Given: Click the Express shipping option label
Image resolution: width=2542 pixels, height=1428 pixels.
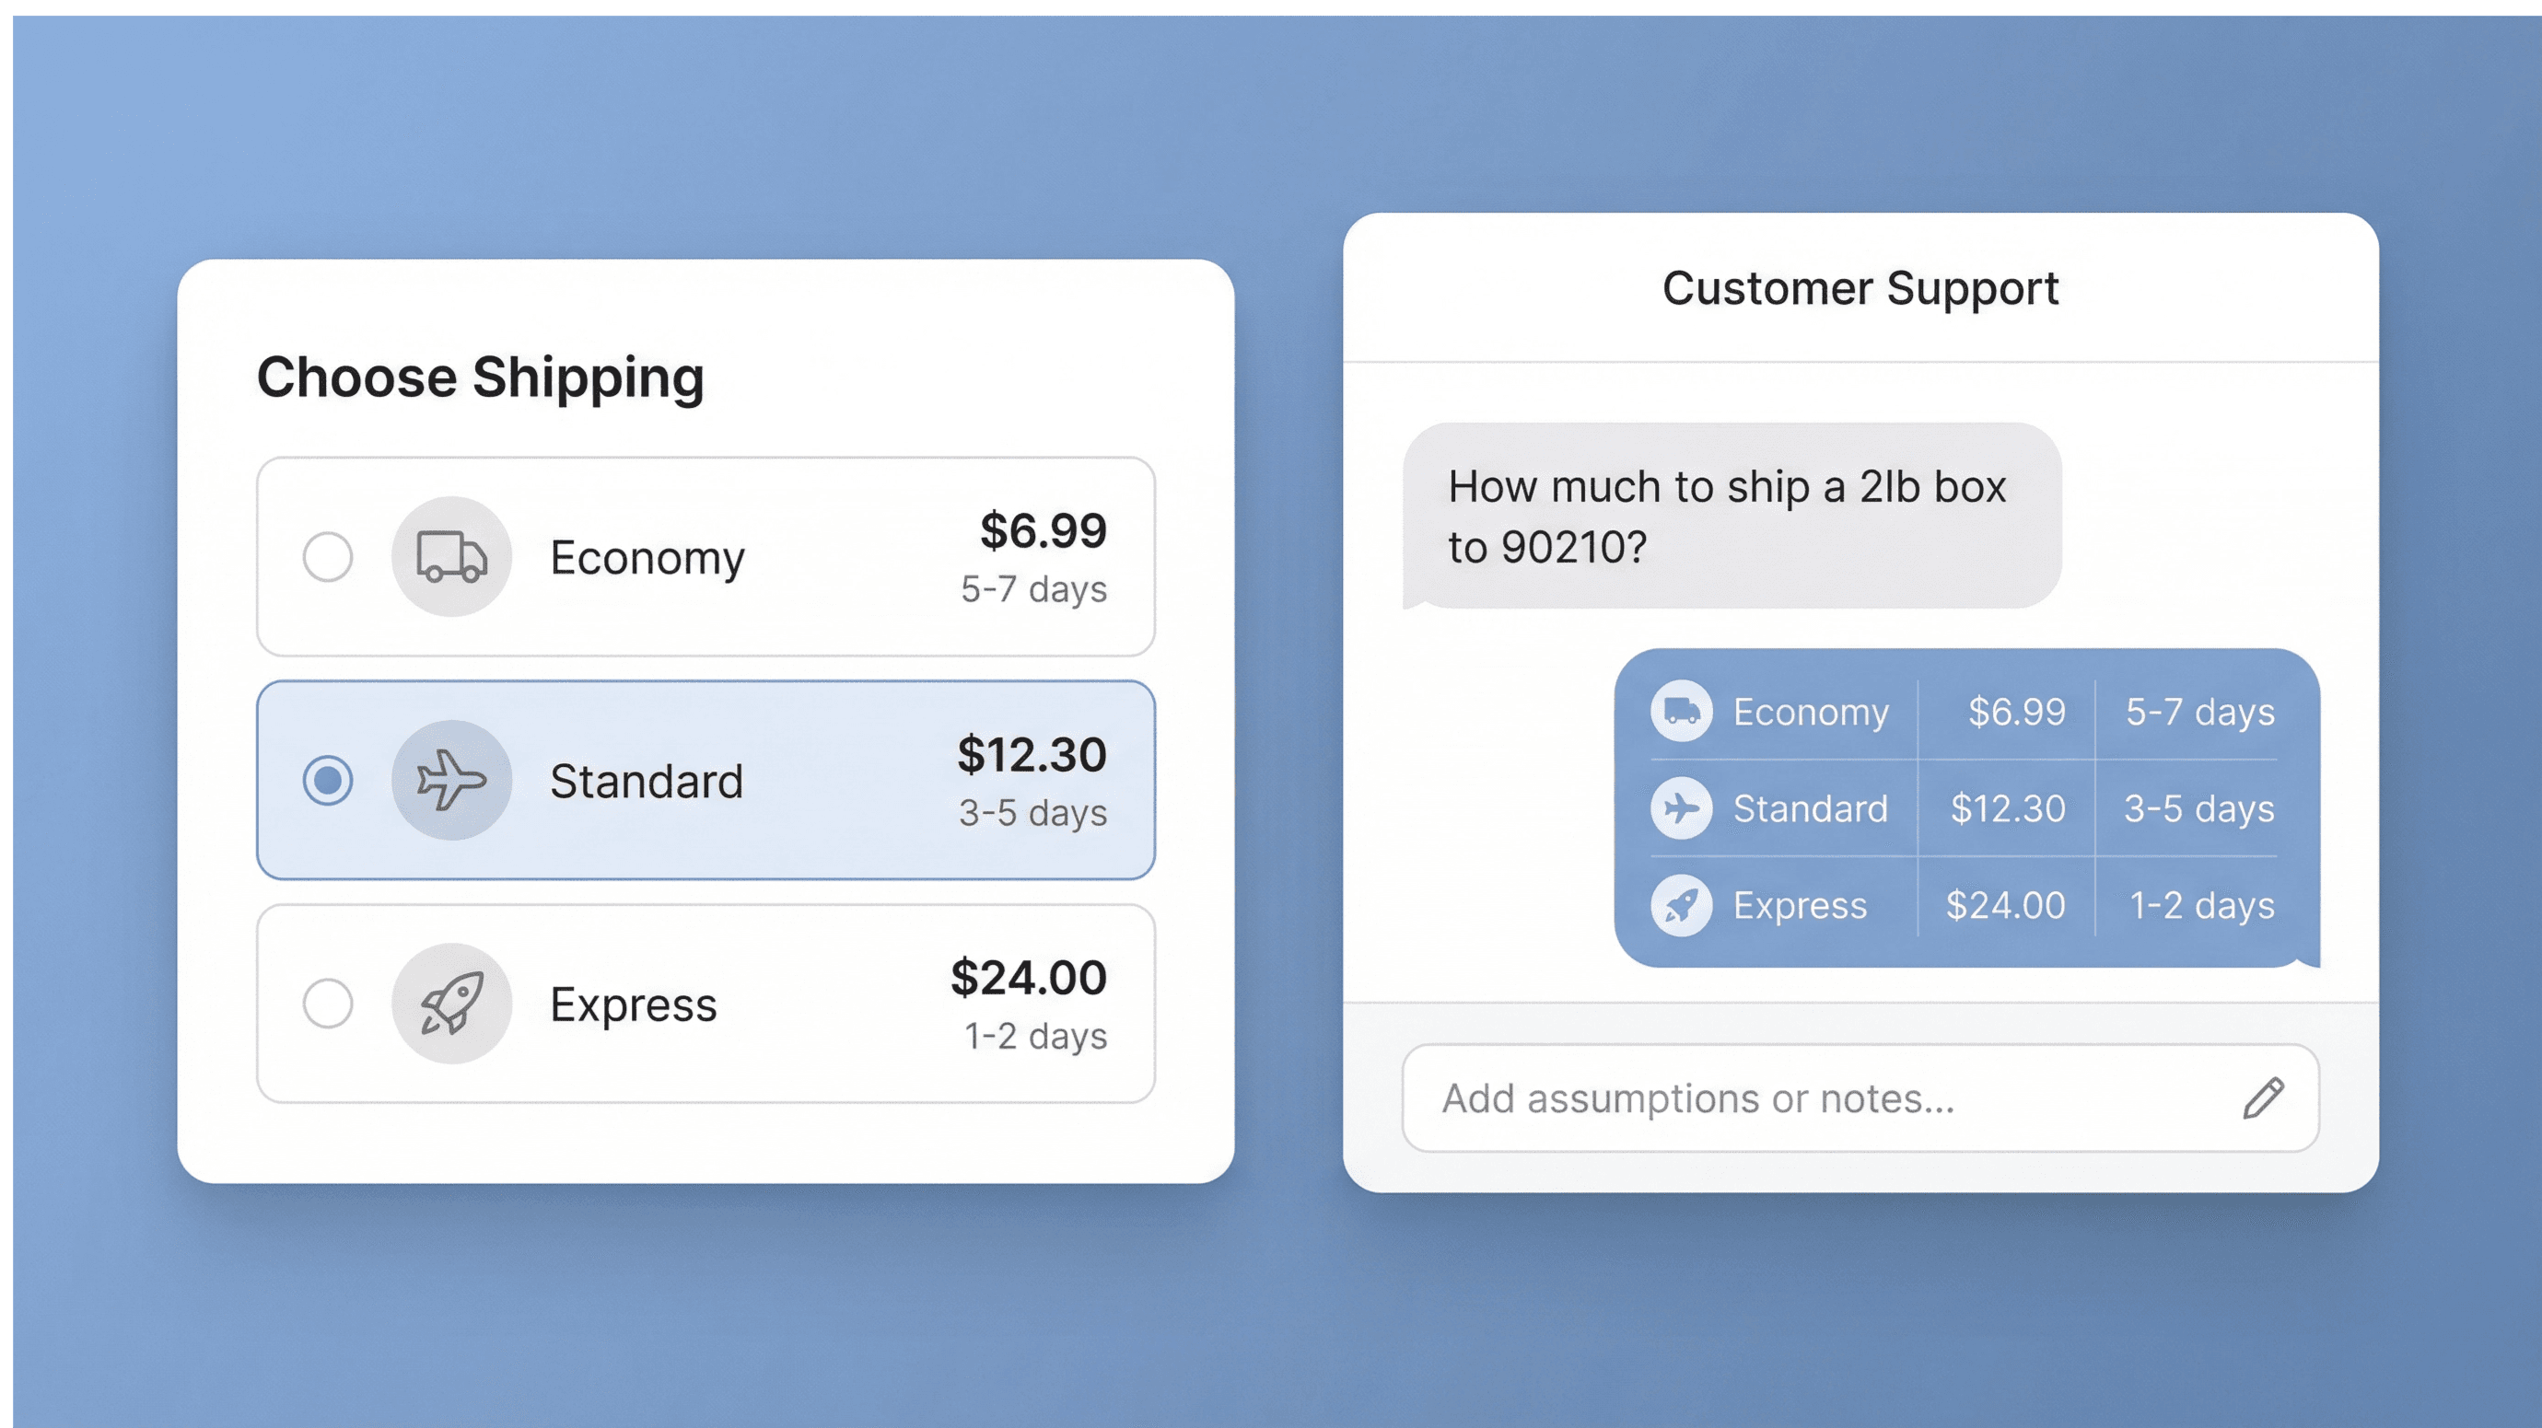Looking at the screenshot, I should coord(634,1004).
